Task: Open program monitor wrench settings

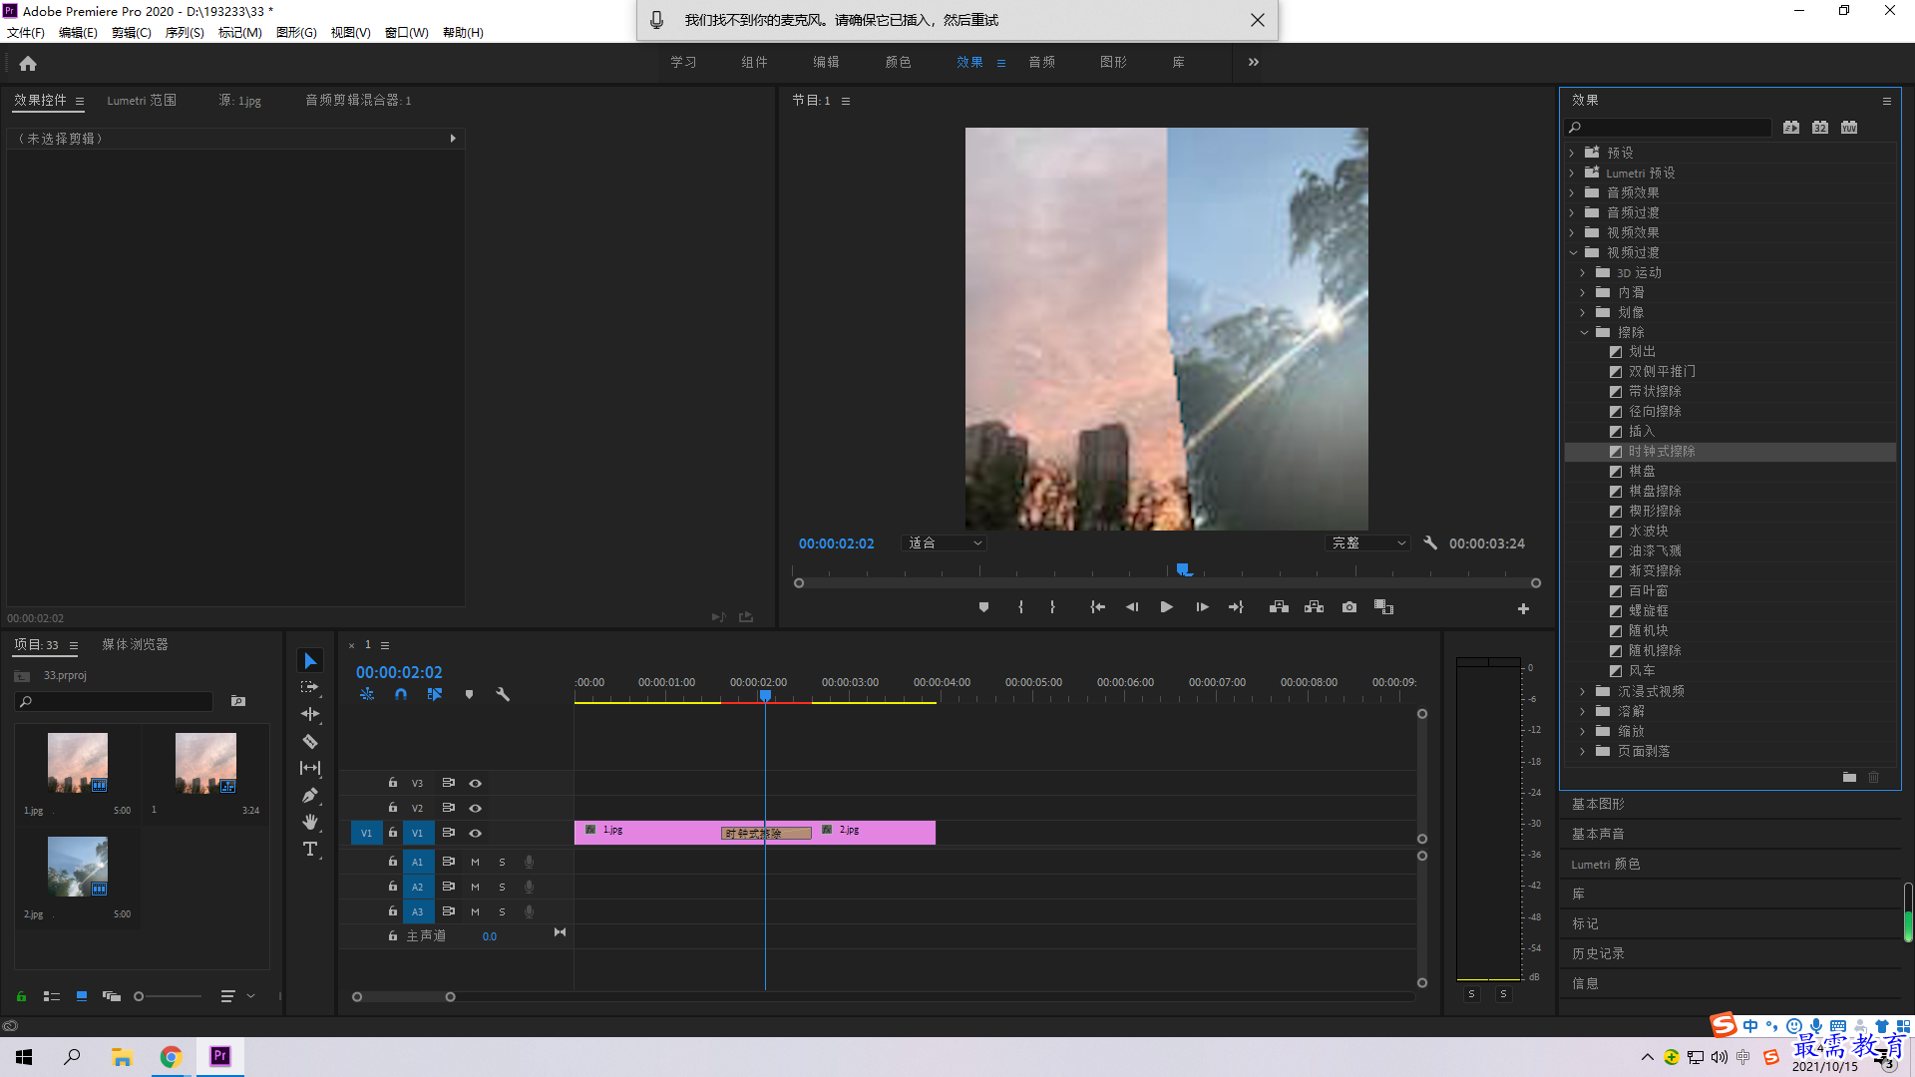Action: tap(1430, 543)
